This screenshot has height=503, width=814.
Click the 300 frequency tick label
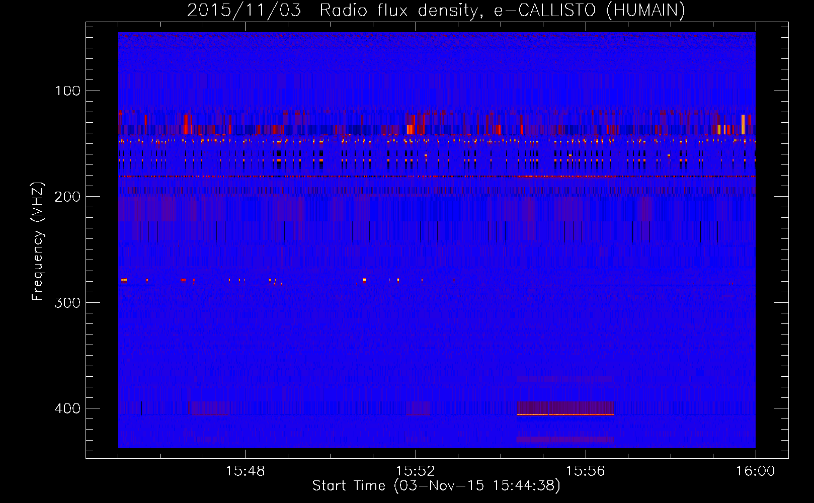coord(67,303)
